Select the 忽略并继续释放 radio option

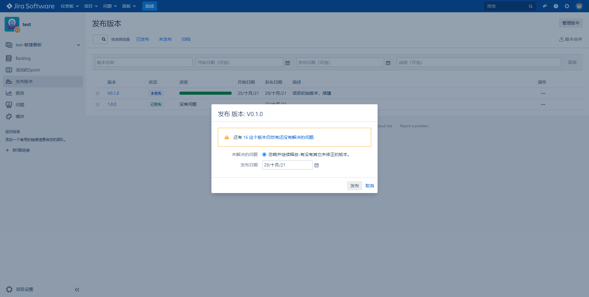(x=264, y=154)
